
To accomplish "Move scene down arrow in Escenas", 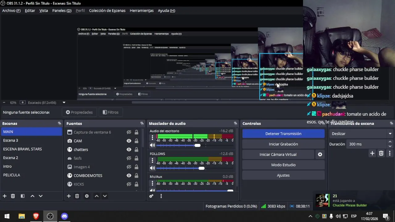I will pyautogui.click(x=40, y=196).
